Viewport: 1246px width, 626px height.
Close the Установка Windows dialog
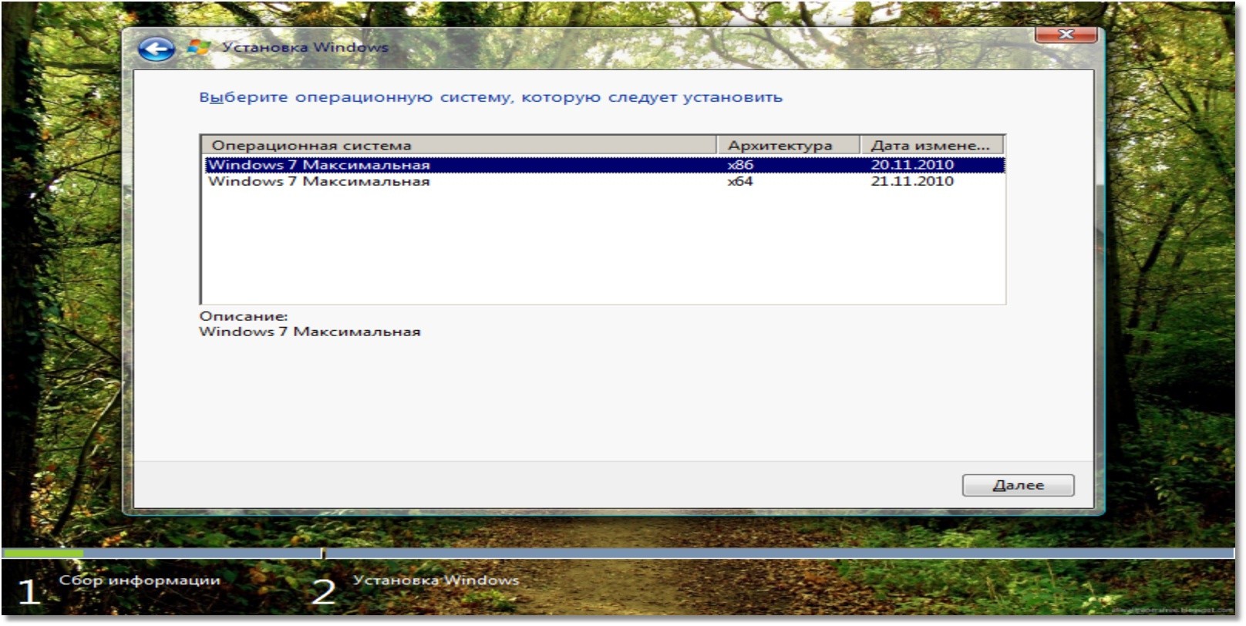1066,35
